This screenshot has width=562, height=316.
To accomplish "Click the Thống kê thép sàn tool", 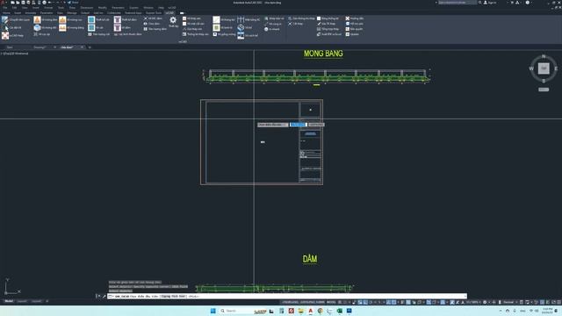I will tap(195, 34).
